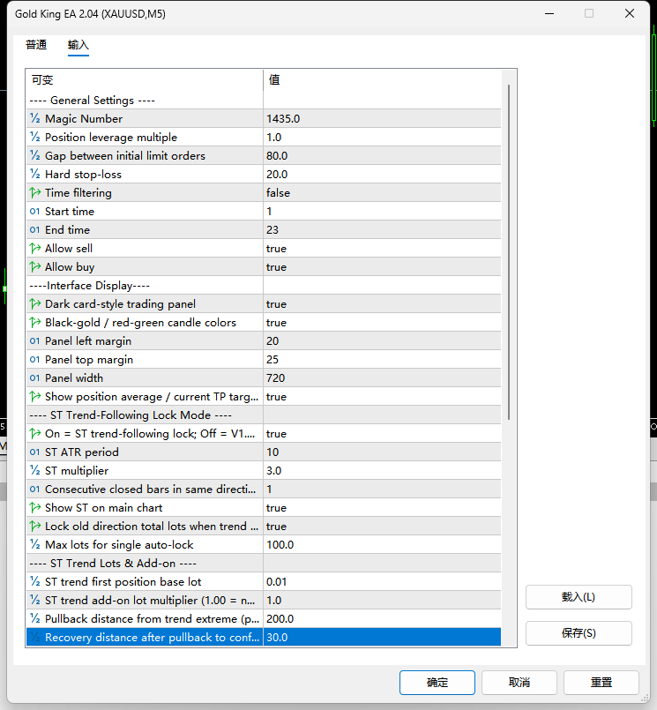The image size is (657, 710).
Task: Select the ST Trend-Following Lock Mode header row
Action: [x=264, y=415]
